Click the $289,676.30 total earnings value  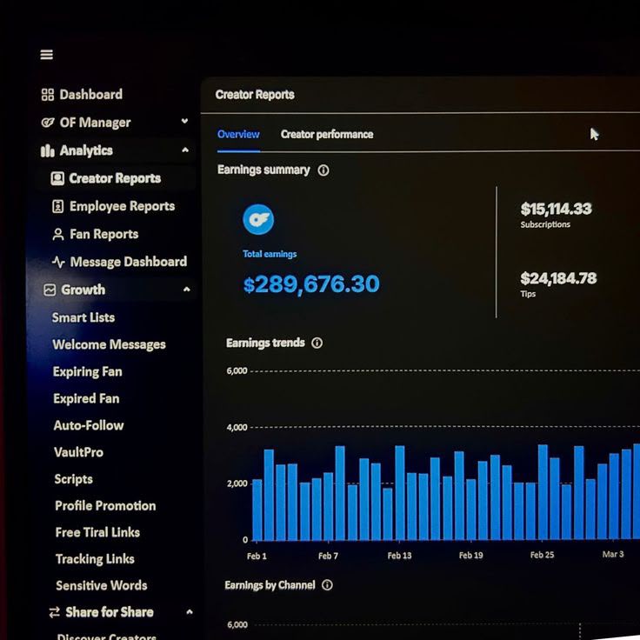(x=311, y=284)
